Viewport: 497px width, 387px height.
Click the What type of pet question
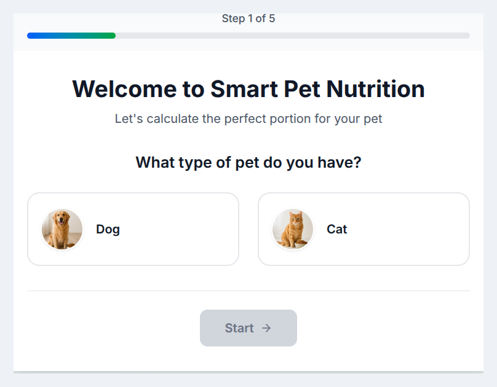248,162
